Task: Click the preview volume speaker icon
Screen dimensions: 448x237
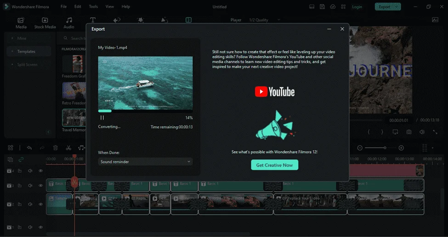Action: [x=422, y=132]
